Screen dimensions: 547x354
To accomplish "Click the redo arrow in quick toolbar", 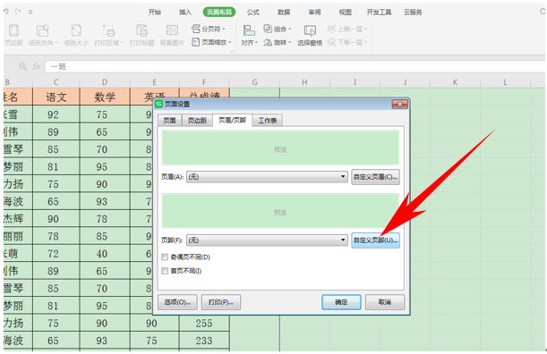I will 18,12.
